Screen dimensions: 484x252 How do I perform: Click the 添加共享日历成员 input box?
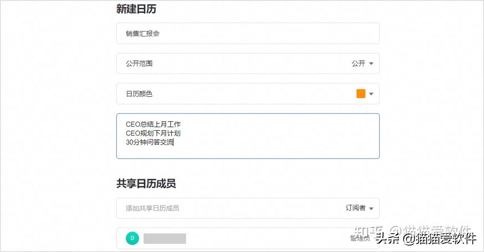point(214,208)
